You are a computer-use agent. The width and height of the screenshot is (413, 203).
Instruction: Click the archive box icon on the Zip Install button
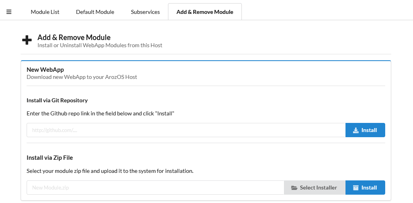[356, 188]
